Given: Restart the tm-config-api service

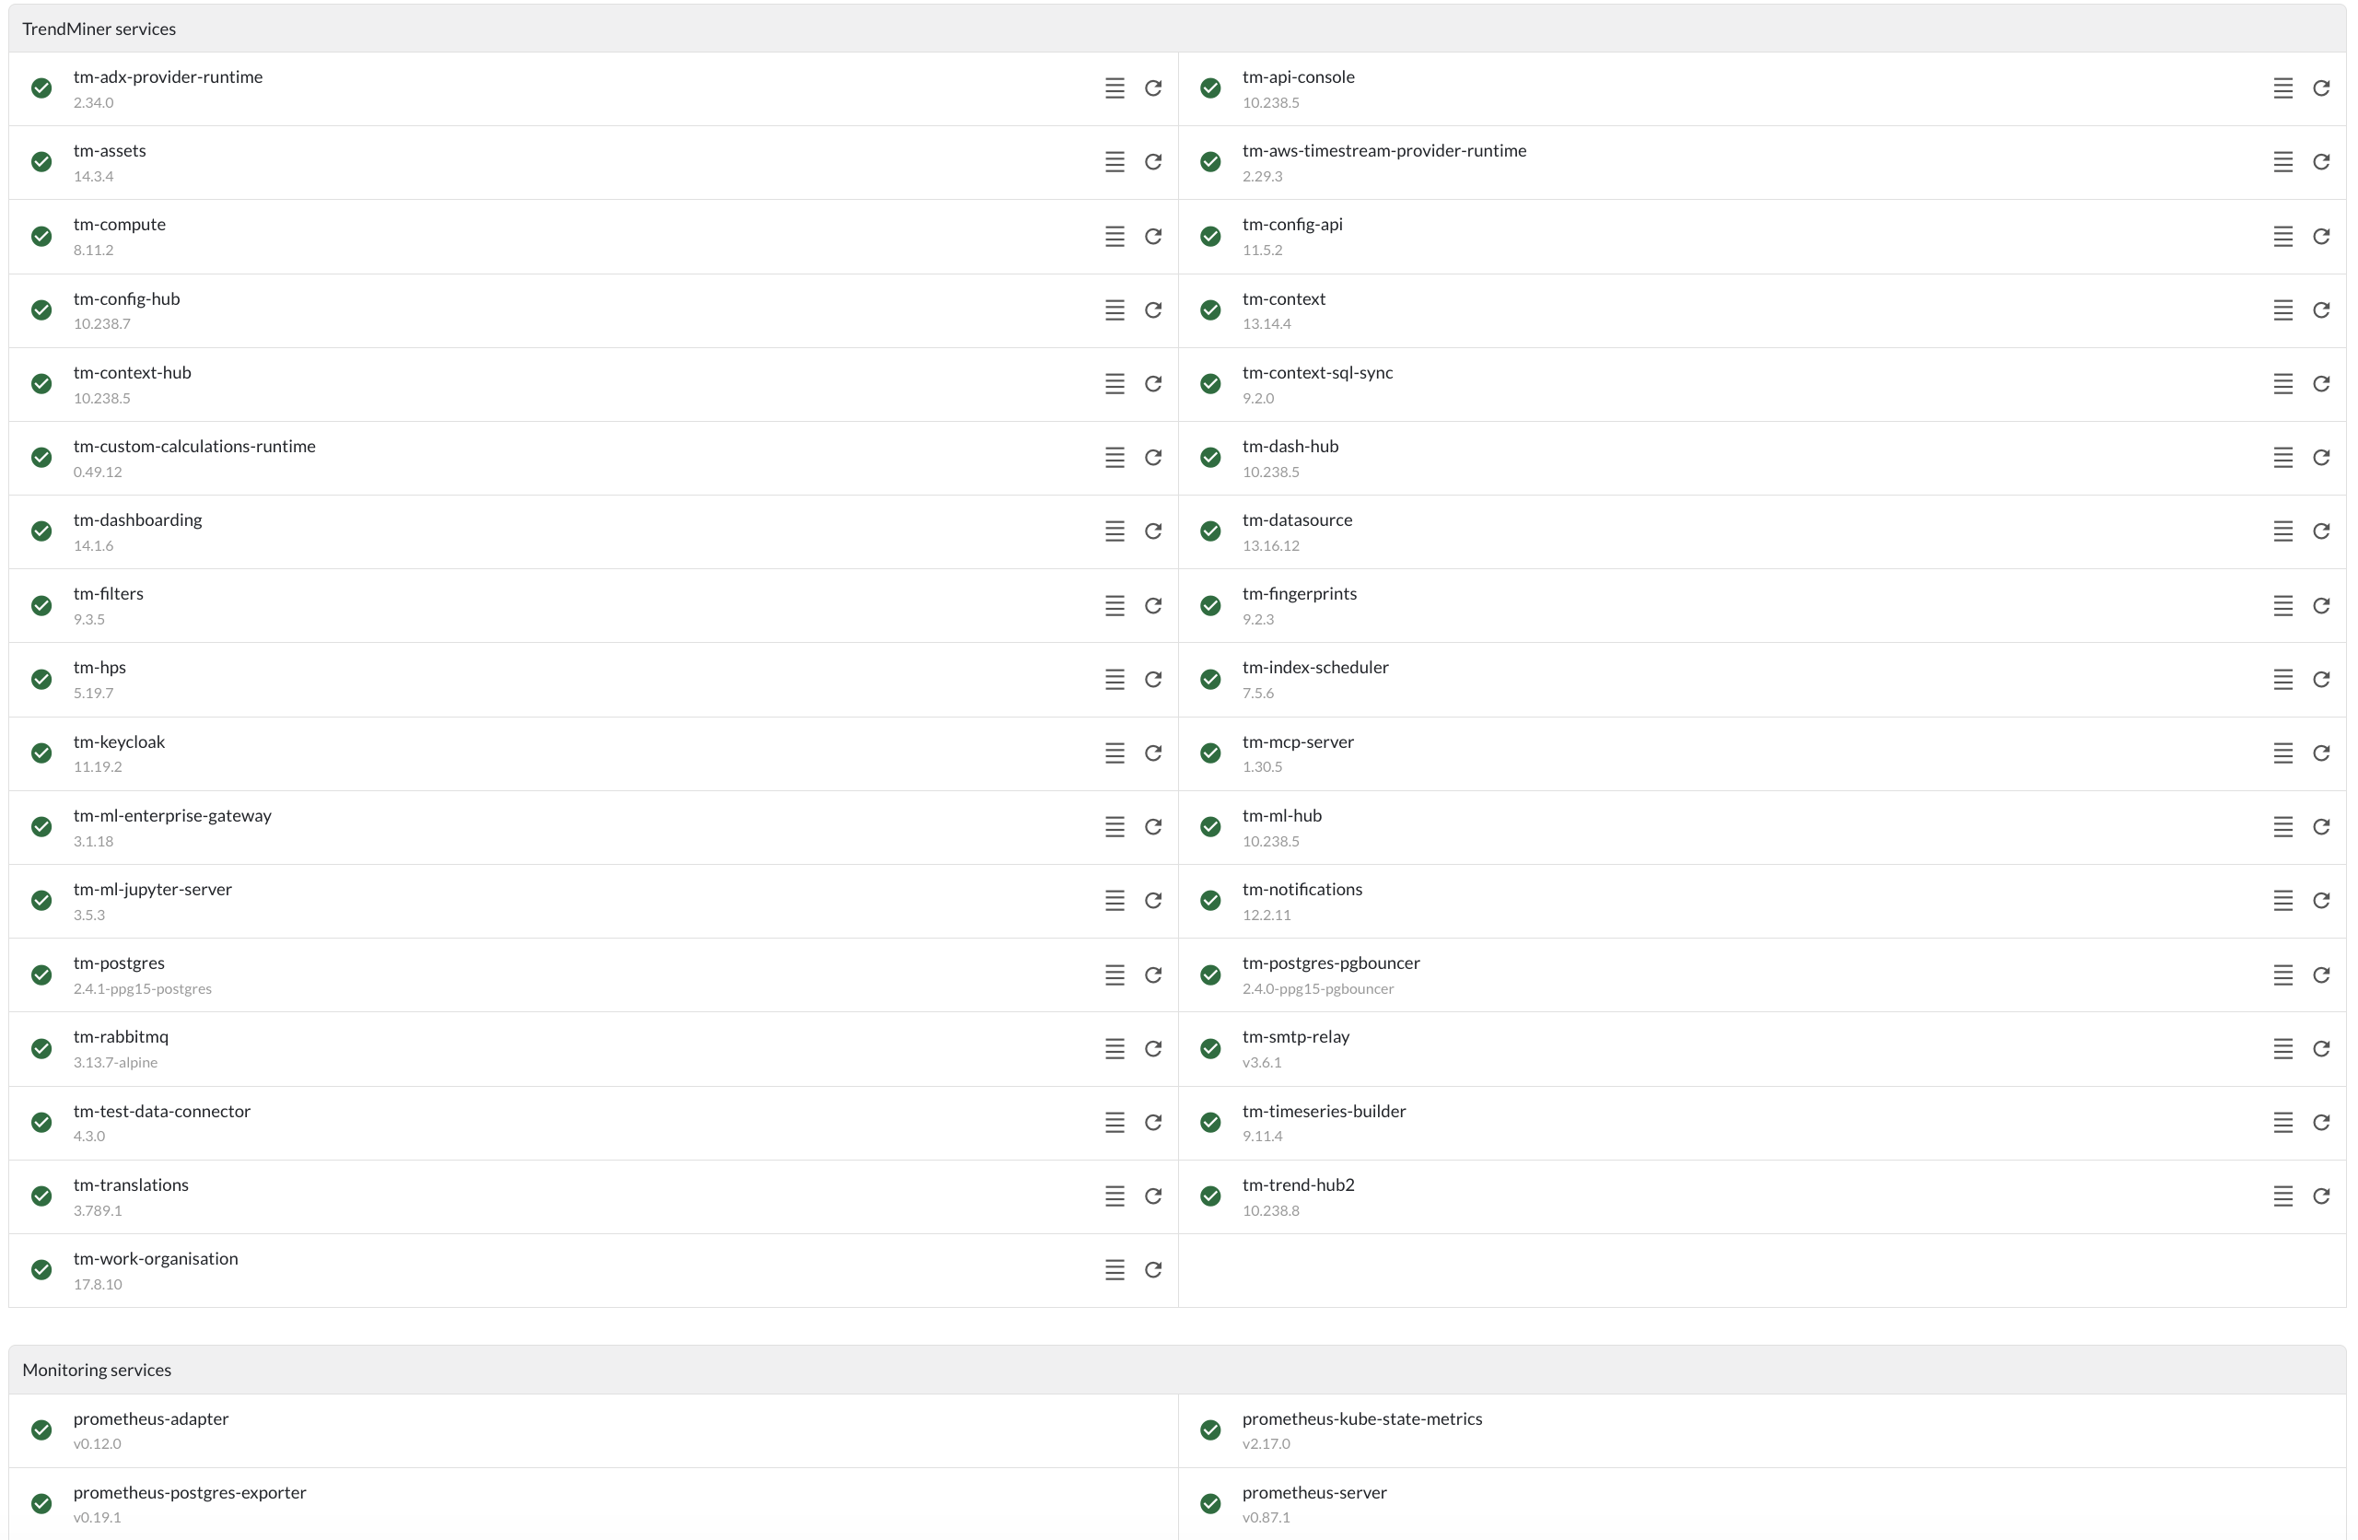Looking at the screenshot, I should click(2321, 236).
